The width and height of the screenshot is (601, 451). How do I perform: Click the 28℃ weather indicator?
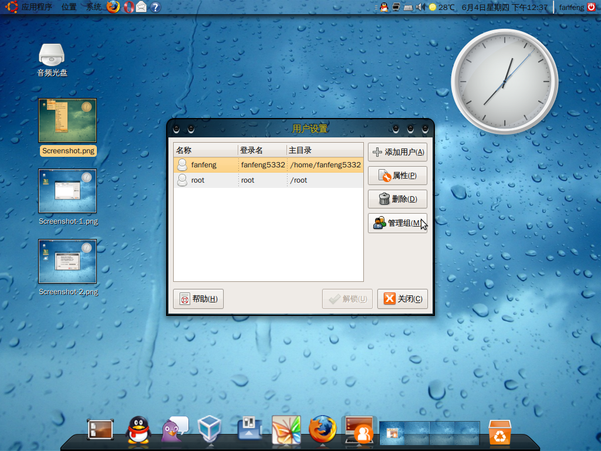click(442, 7)
